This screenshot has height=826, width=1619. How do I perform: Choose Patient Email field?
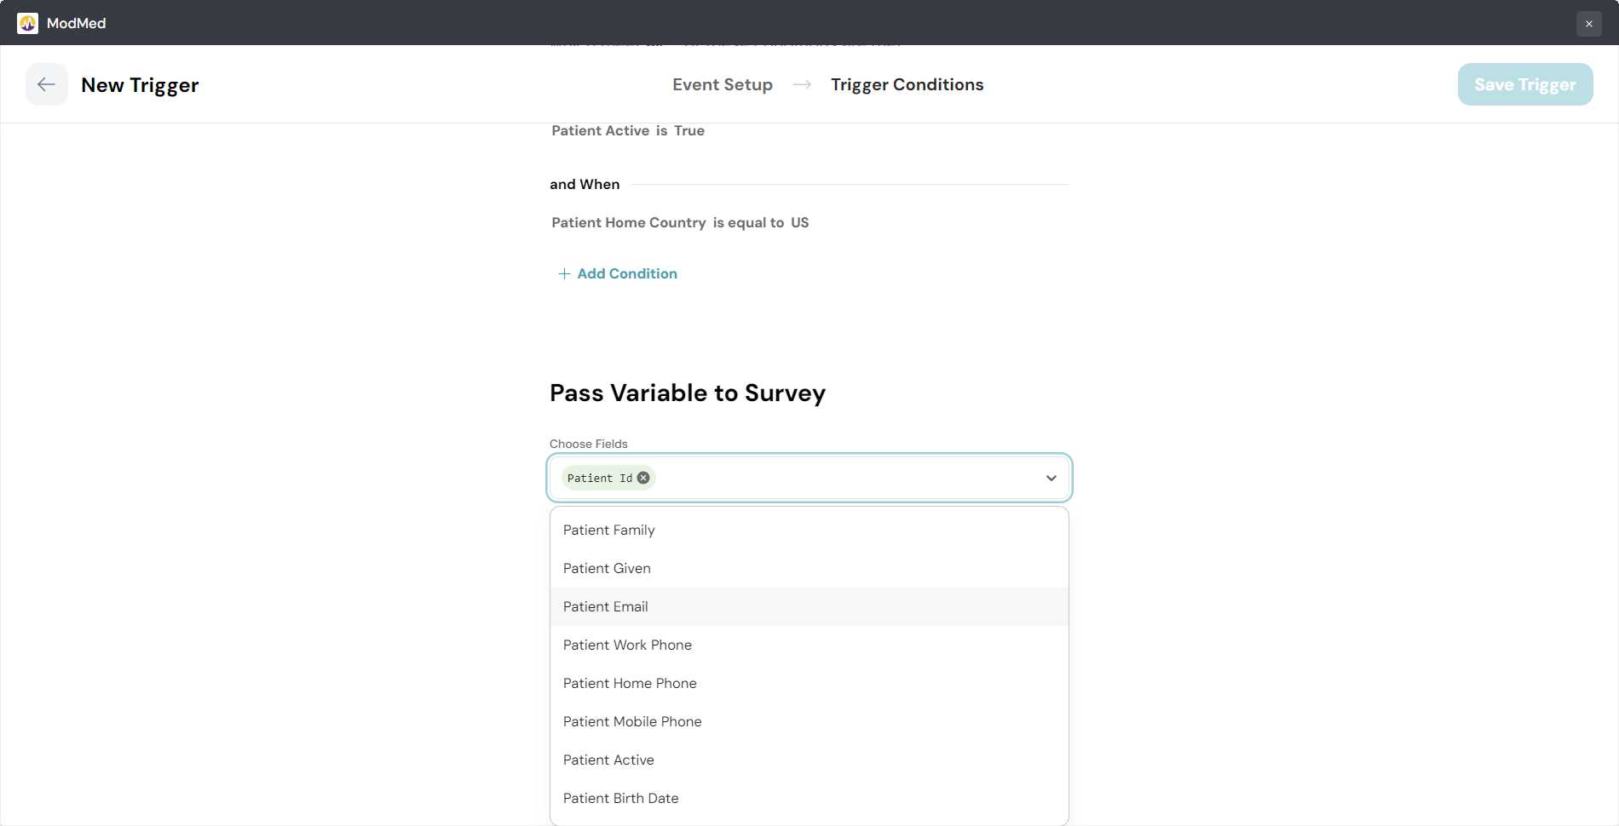pos(605,606)
